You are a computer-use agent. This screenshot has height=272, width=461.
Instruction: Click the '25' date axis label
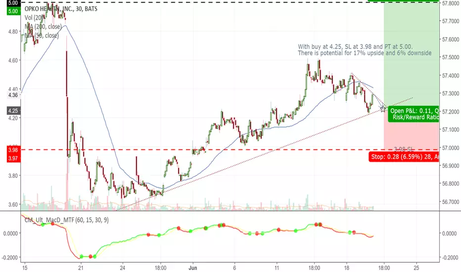(x=416, y=268)
